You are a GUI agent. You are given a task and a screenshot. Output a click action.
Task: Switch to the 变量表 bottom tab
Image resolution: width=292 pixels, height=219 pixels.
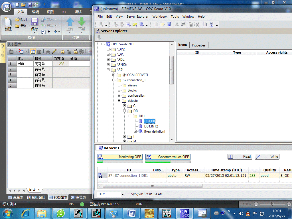tap(16, 197)
